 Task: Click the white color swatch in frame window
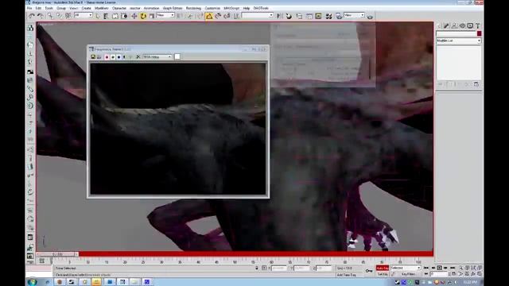177,56
